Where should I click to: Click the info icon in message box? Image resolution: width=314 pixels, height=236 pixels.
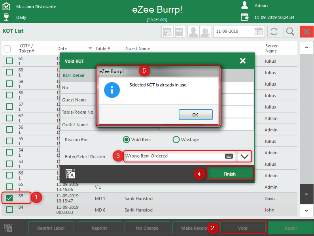[112, 90]
